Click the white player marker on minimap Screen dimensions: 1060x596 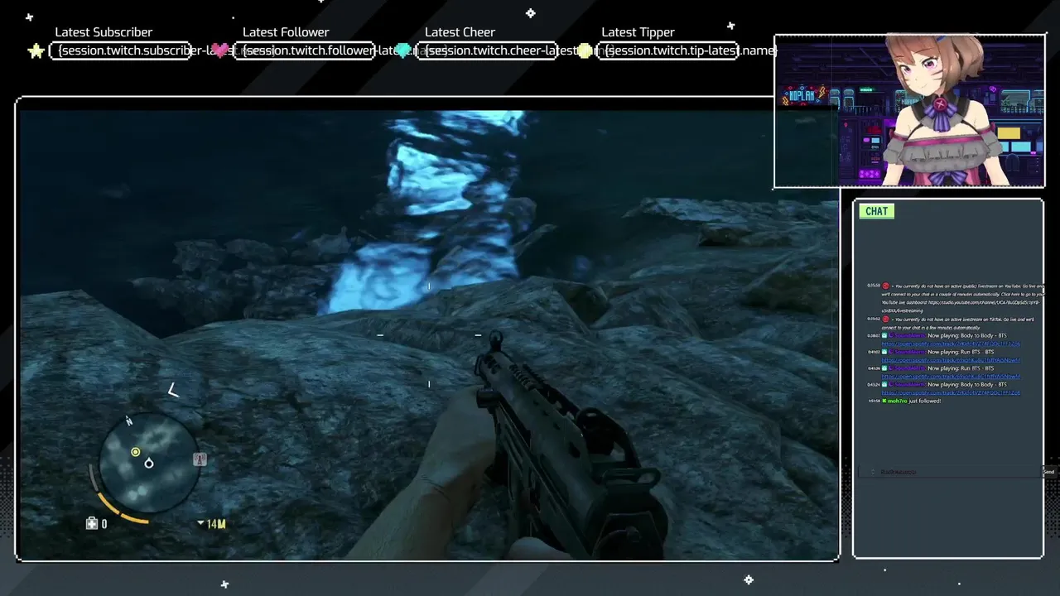click(149, 464)
